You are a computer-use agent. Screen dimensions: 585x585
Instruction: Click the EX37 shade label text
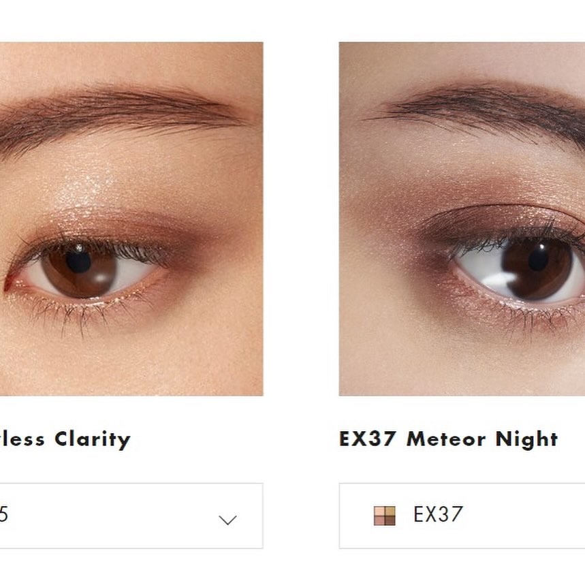tap(437, 516)
